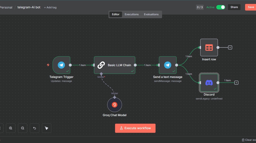The image size is (256, 143).
Task: Open the Personal project breadcrumb
Action: point(6,7)
